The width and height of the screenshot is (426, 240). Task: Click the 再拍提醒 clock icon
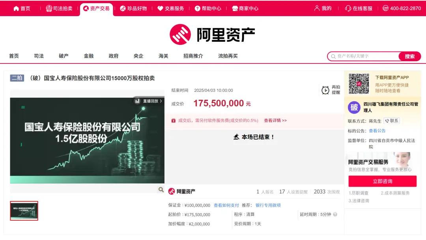click(x=325, y=90)
